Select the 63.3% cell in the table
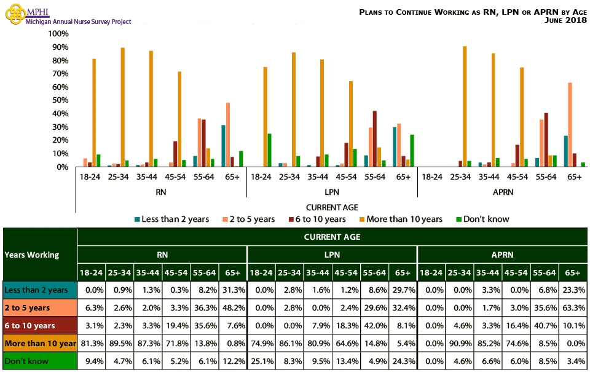 572,307
